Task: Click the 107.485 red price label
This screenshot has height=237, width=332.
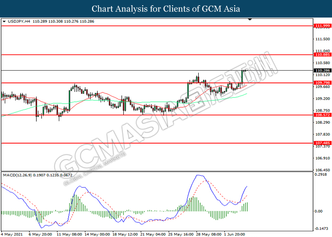Action: 322,143
